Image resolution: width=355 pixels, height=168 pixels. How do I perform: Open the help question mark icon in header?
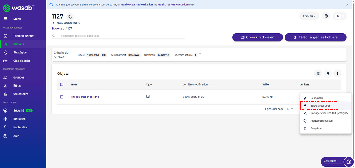326,16
